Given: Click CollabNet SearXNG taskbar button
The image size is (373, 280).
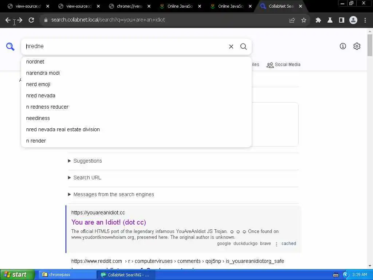Looking at the screenshot, I should coord(126,275).
